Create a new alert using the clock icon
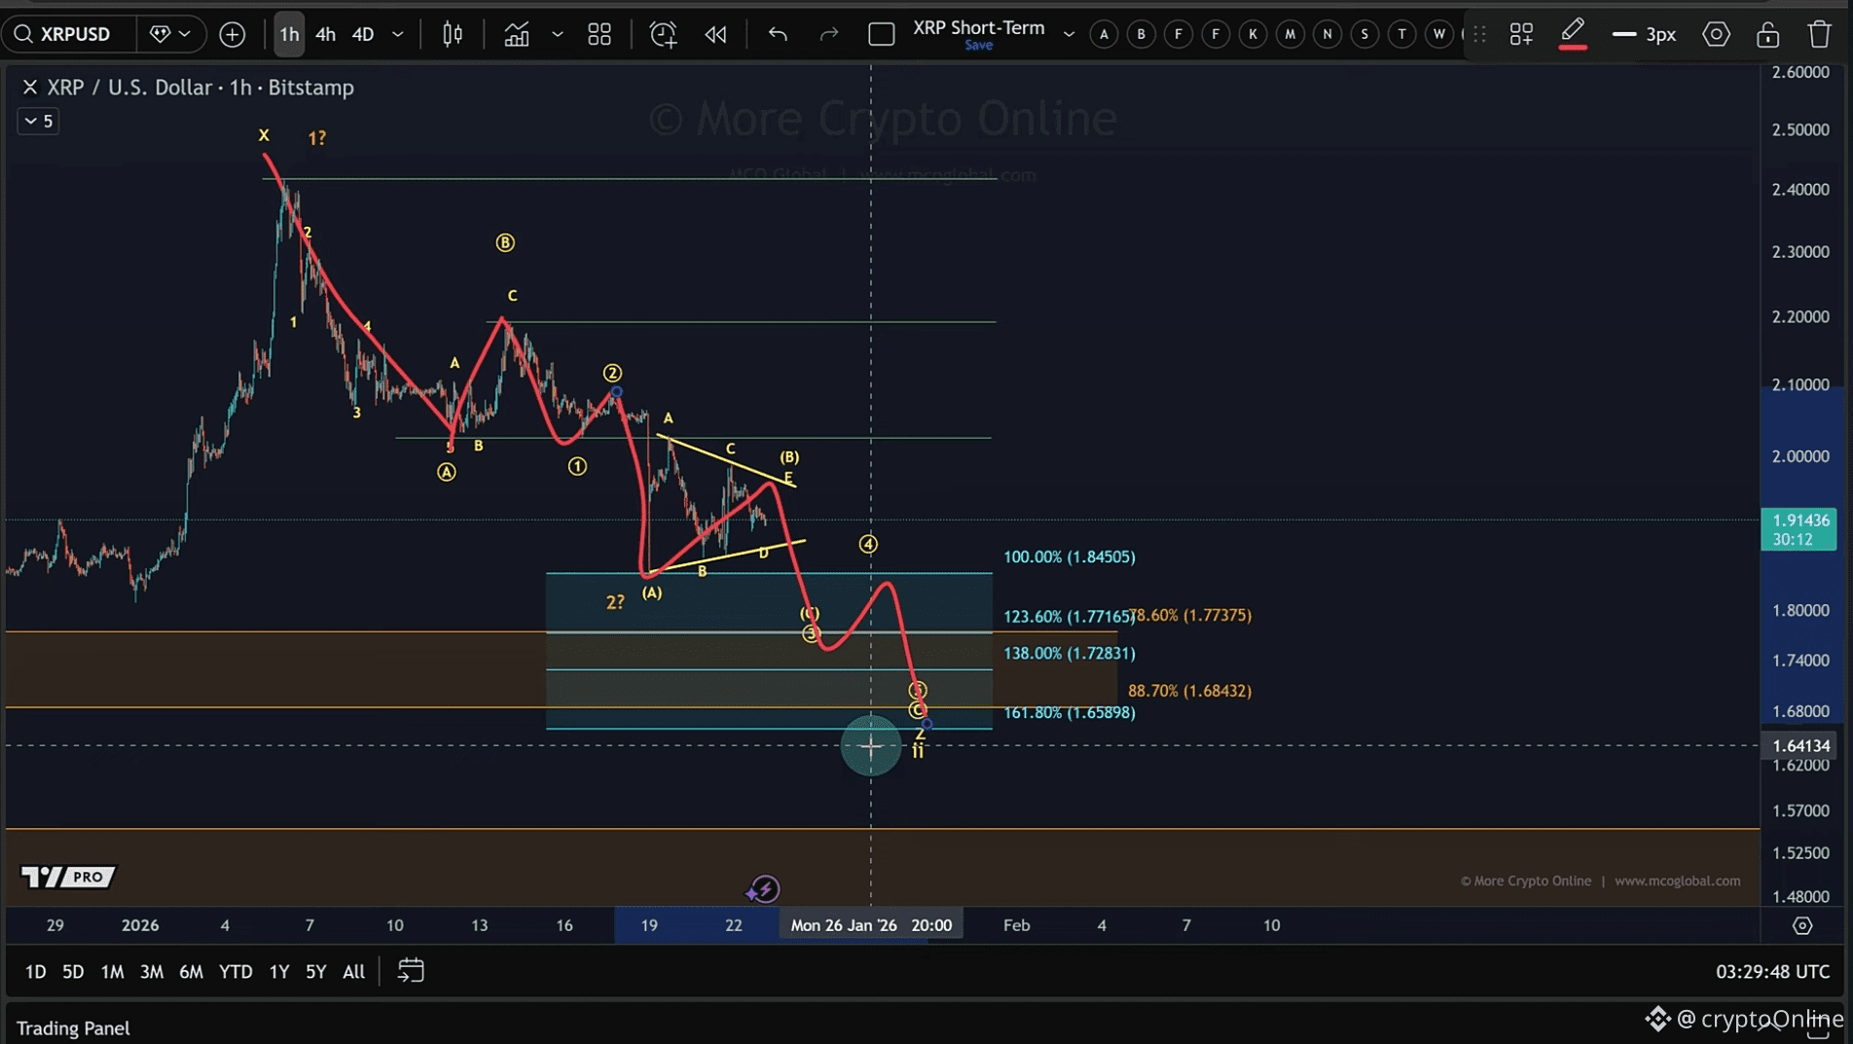Image resolution: width=1853 pixels, height=1044 pixels. click(x=663, y=34)
